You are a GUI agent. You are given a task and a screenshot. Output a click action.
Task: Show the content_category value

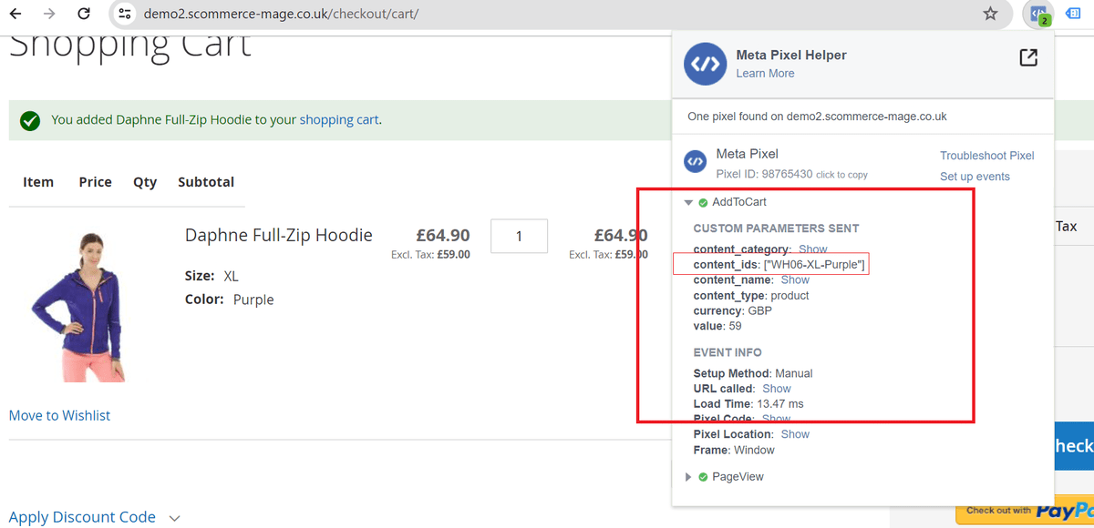[x=812, y=249]
